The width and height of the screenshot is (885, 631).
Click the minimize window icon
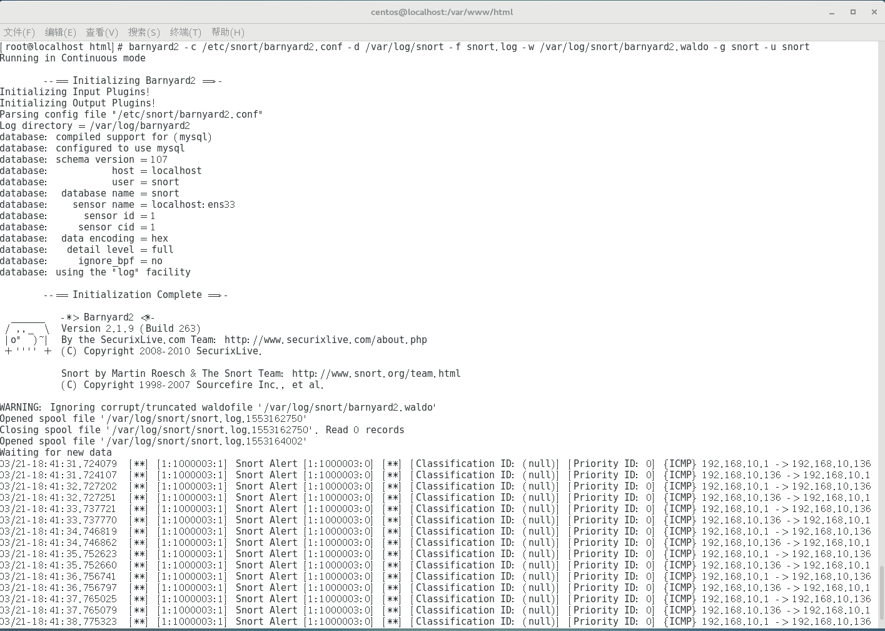coord(832,12)
